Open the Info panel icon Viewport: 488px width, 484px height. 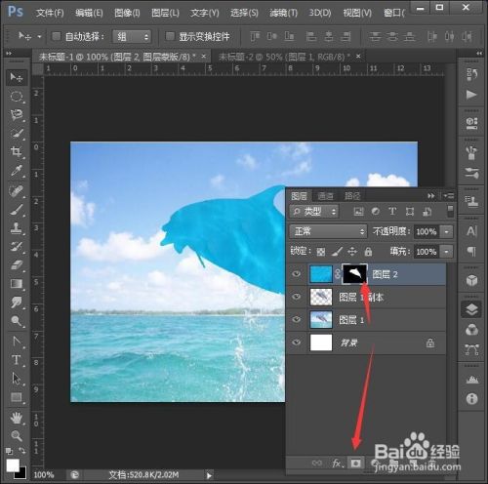[x=471, y=399]
